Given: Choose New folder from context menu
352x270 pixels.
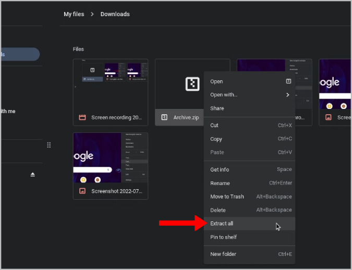Looking at the screenshot, I should pyautogui.click(x=249, y=254).
